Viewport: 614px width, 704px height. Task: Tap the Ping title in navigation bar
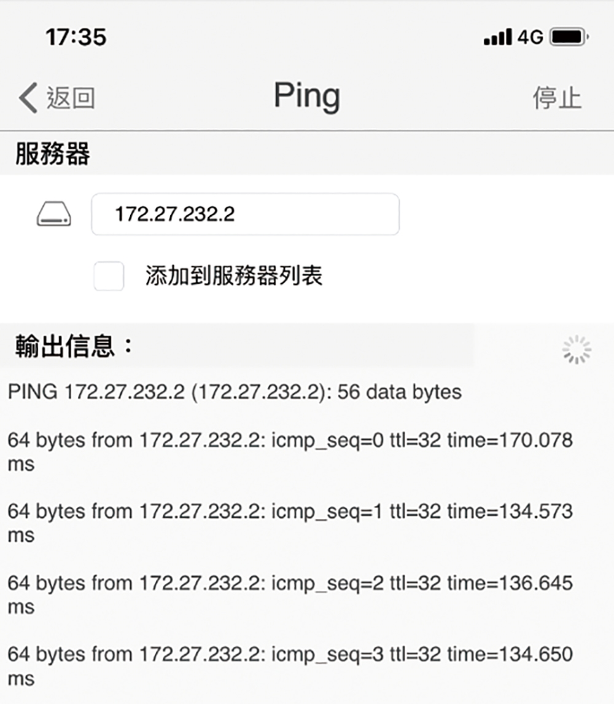point(307,96)
